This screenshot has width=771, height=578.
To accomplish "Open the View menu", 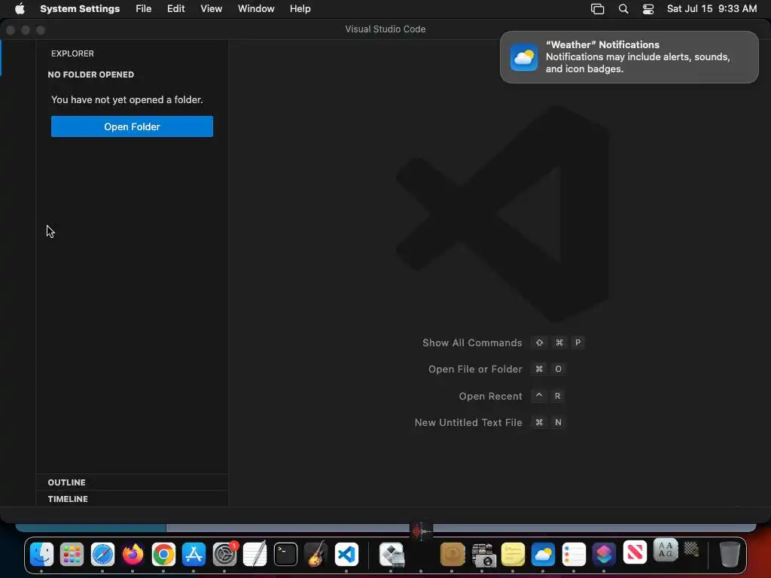I will tap(212, 9).
